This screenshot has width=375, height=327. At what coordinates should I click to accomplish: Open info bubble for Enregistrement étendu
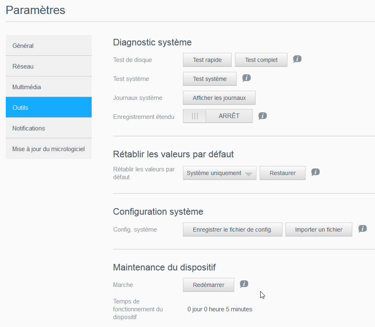pos(263,116)
